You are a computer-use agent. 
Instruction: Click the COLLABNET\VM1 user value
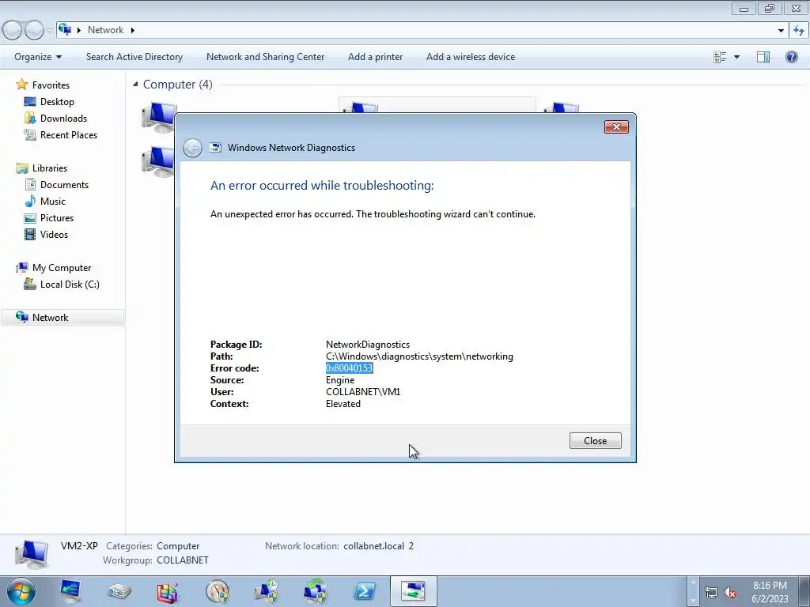pos(363,392)
